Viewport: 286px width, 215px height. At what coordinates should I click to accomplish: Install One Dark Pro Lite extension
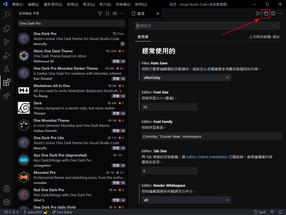116,148
